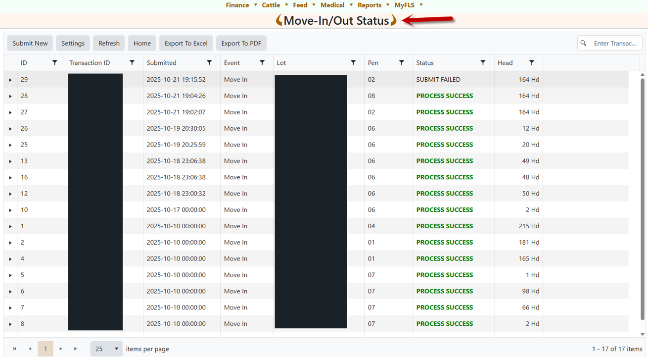Viewport: 648px width, 357px height.
Task: Open the Reports menu
Action: point(373,5)
